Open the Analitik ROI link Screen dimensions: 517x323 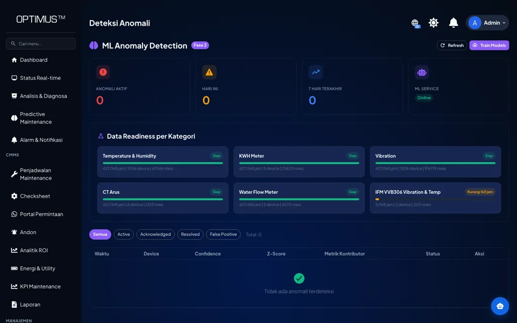(34, 250)
